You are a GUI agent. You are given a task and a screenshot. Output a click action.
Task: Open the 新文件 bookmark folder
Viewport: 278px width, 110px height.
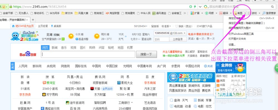coord(67,13)
